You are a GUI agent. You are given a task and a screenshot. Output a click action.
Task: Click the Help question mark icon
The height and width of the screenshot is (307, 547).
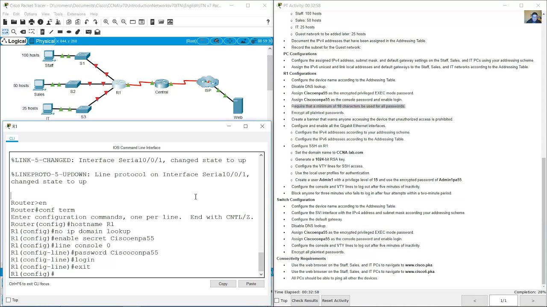(x=268, y=22)
